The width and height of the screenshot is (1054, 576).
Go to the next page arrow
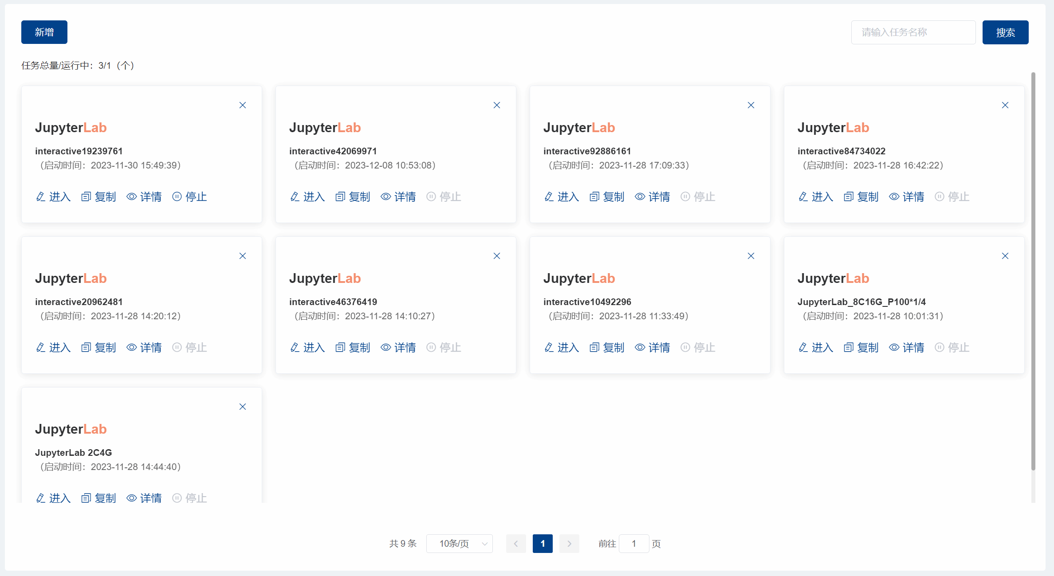click(569, 543)
